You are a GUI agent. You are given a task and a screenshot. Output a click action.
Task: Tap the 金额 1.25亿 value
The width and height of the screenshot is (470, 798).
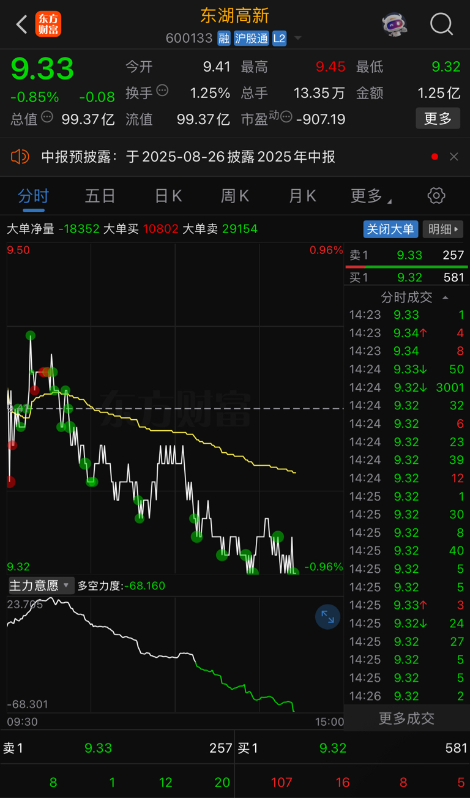coord(439,93)
